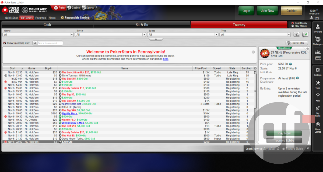This screenshot has height=172, width=323.
Task: Click the Save Filter button
Action: [297, 43]
